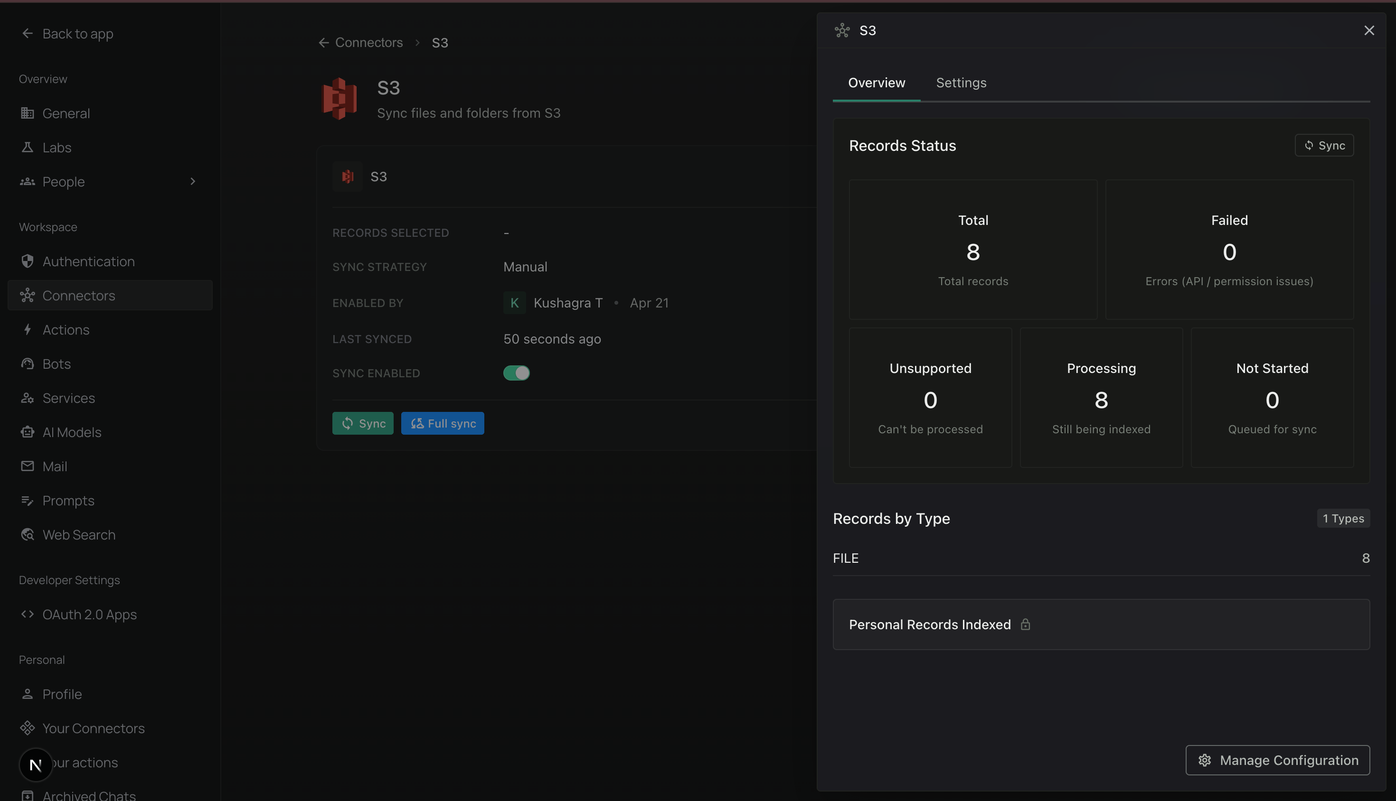
Task: Click the '50 seconds ago' value
Action: (552, 339)
